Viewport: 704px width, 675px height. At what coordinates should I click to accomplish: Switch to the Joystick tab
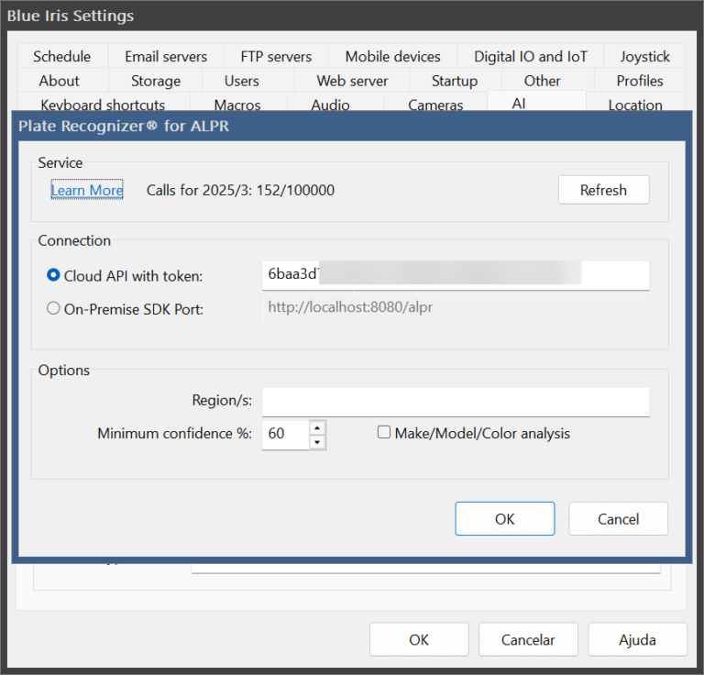[644, 57]
